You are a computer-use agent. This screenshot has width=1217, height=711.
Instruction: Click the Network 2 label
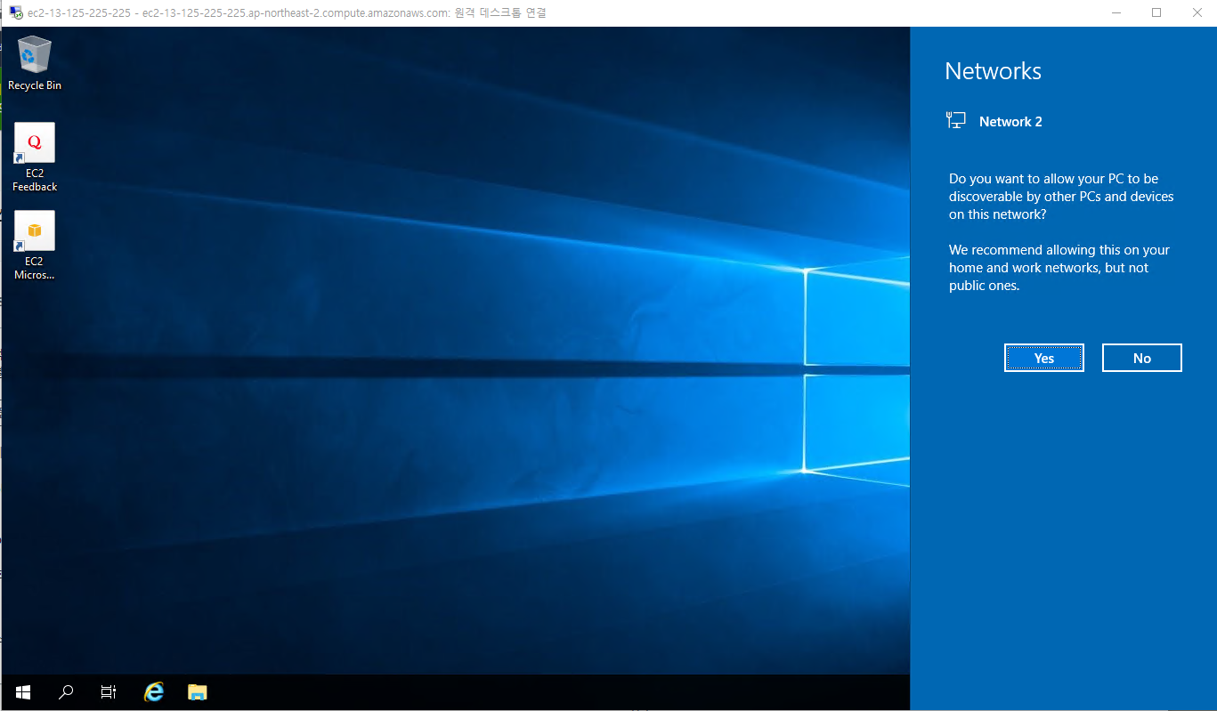[1010, 122]
